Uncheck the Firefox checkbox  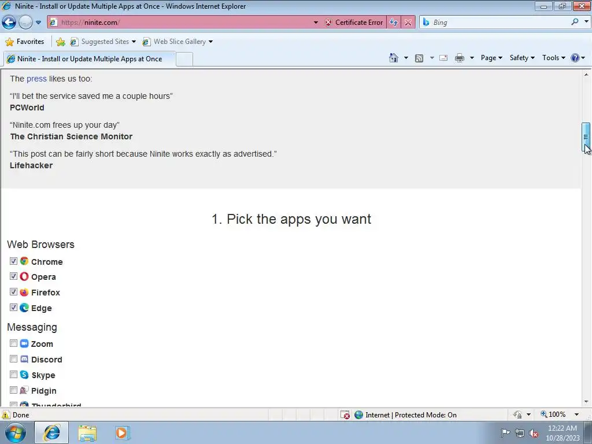coord(14,292)
